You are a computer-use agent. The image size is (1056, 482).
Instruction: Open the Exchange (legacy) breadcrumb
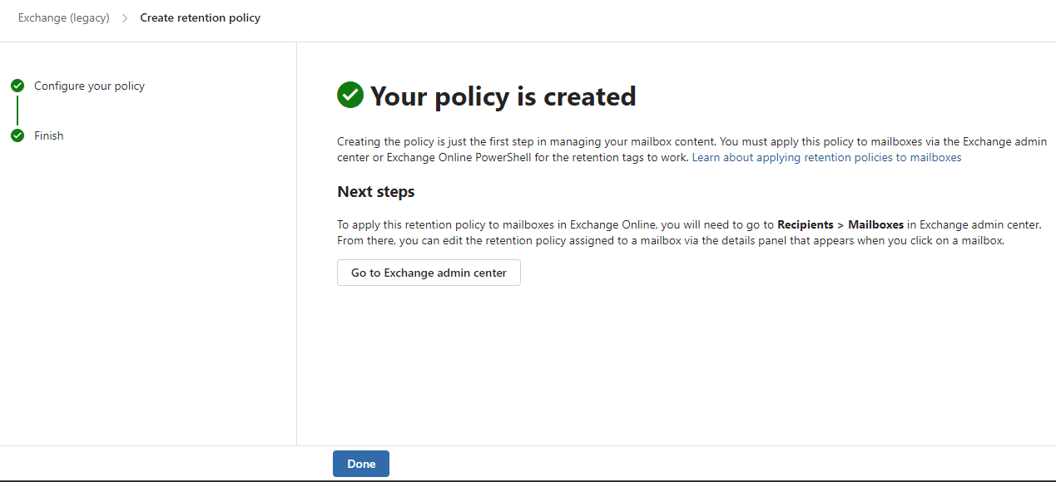pyautogui.click(x=64, y=17)
